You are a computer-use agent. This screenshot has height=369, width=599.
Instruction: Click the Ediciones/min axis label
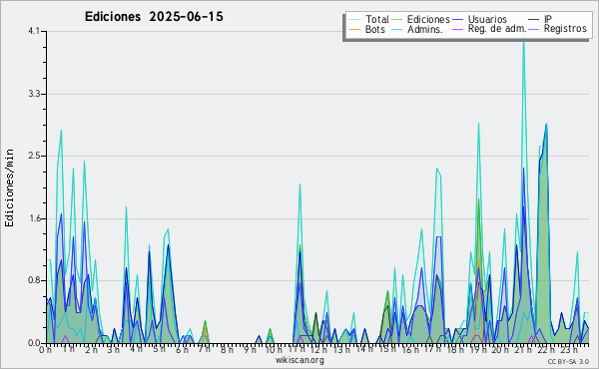pos(9,187)
